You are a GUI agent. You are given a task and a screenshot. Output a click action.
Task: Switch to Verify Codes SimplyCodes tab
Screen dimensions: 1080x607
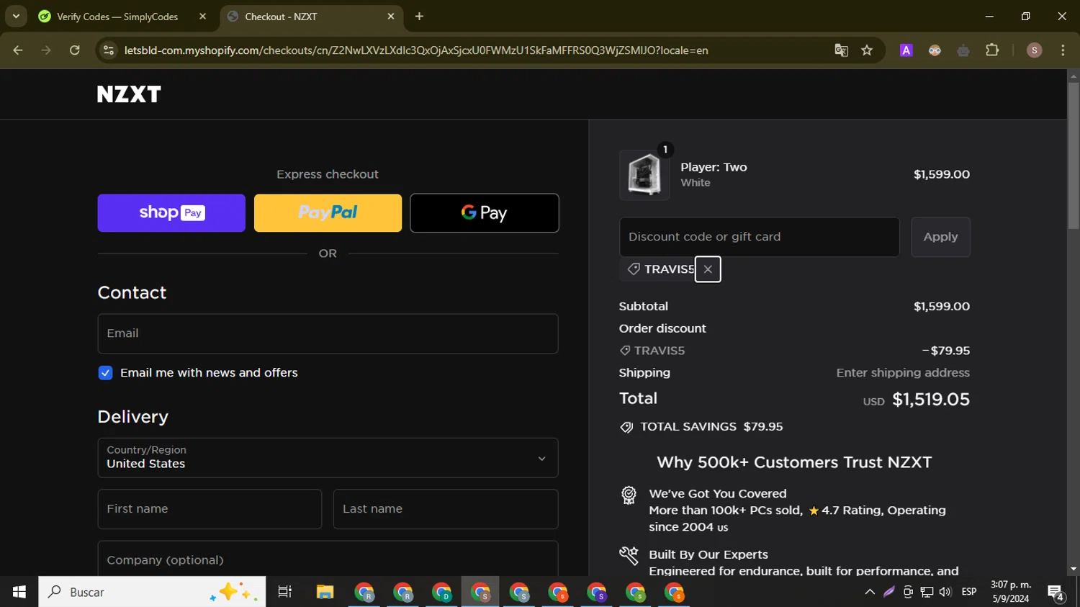(x=117, y=17)
